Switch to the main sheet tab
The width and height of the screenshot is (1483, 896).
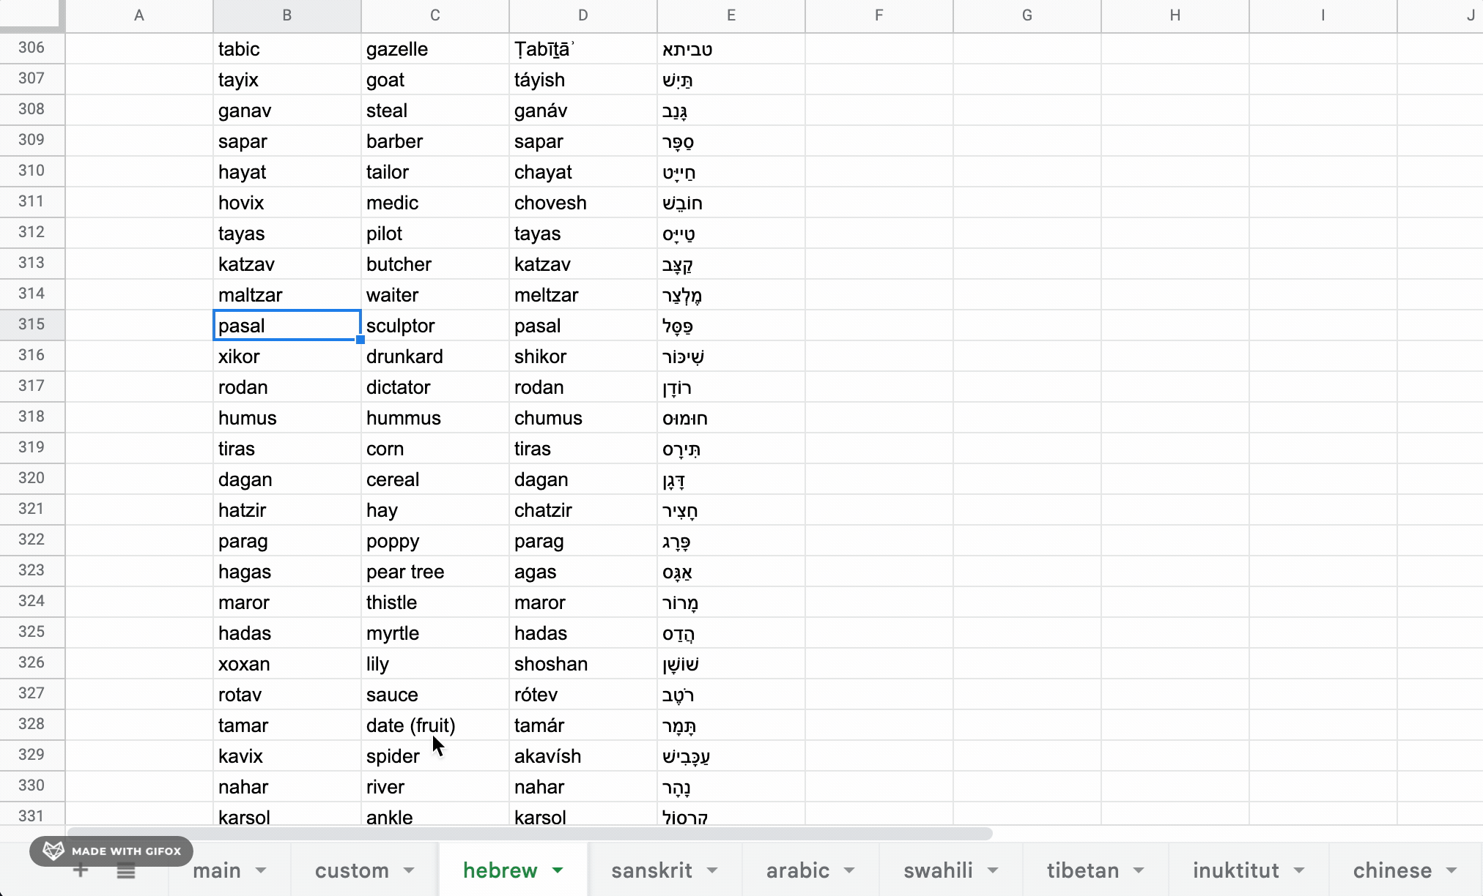click(x=215, y=870)
